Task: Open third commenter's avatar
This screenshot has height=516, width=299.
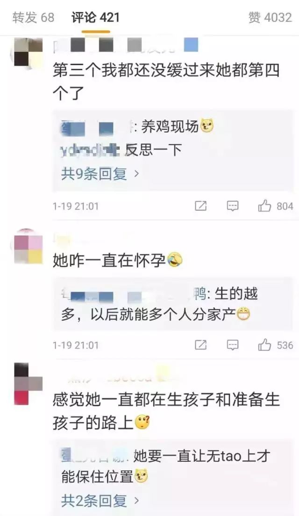Action: pyautogui.click(x=28, y=384)
